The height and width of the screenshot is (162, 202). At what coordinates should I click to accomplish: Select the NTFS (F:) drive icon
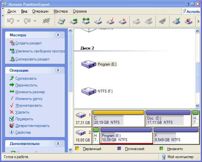(89, 91)
